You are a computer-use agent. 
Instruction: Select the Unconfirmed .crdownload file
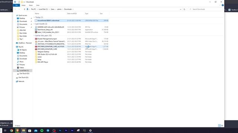coord(71,21)
